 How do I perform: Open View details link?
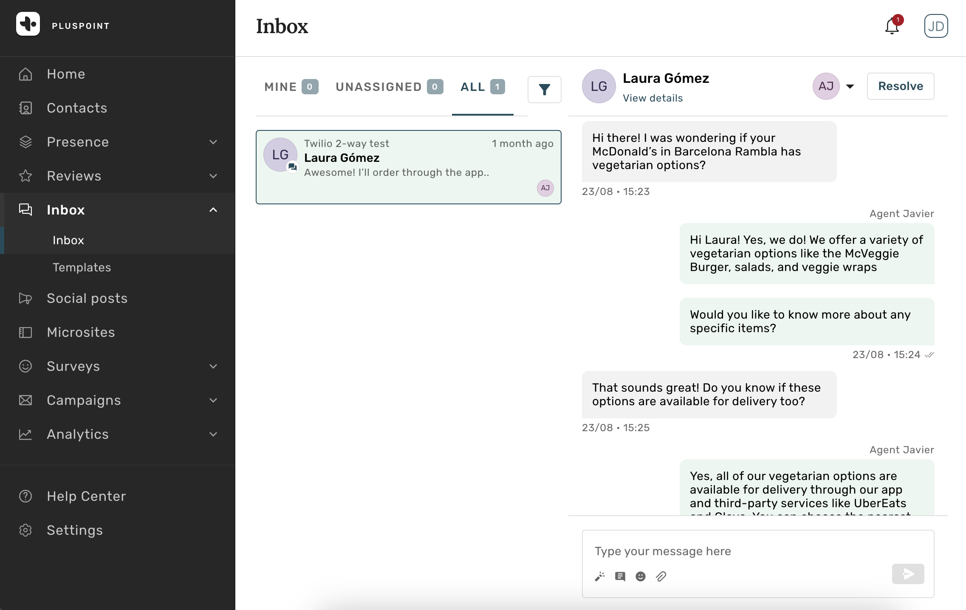(x=652, y=98)
